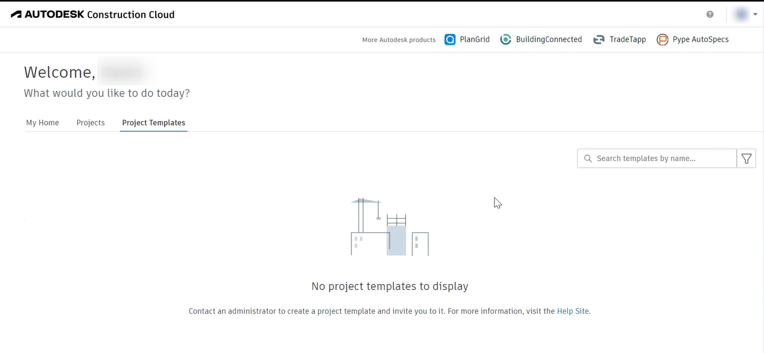Click the user avatar icon
Image resolution: width=764 pixels, height=353 pixels.
[741, 14]
